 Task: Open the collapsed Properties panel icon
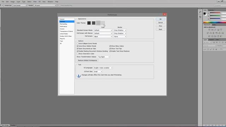coord(200,17)
